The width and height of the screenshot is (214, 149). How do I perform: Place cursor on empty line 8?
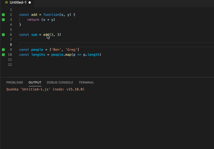pos(83,45)
